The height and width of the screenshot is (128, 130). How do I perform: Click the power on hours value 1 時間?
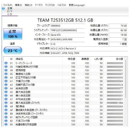[x=118, y=44]
